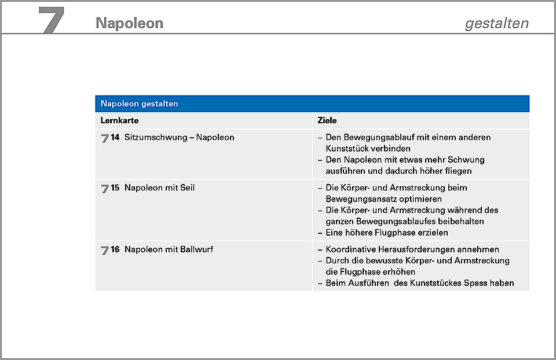Click the small 7 icon beside card 15
Screen dimensions: 556x360
pos(105,188)
